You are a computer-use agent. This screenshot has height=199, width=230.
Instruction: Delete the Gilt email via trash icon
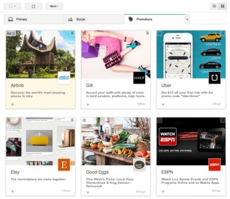(148, 33)
